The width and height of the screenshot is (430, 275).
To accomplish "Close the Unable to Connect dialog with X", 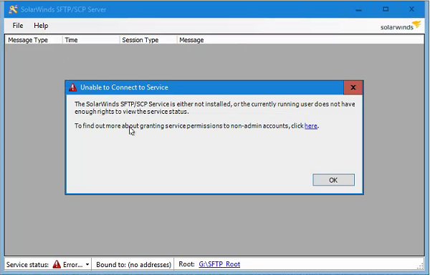I will [x=353, y=87].
